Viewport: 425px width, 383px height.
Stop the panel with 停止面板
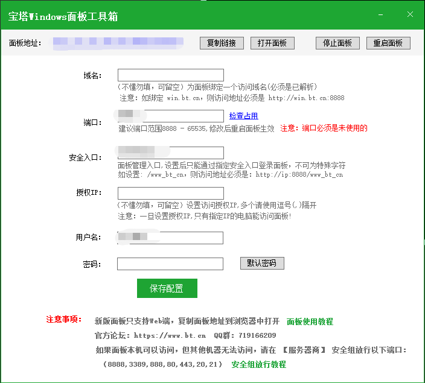pos(337,43)
